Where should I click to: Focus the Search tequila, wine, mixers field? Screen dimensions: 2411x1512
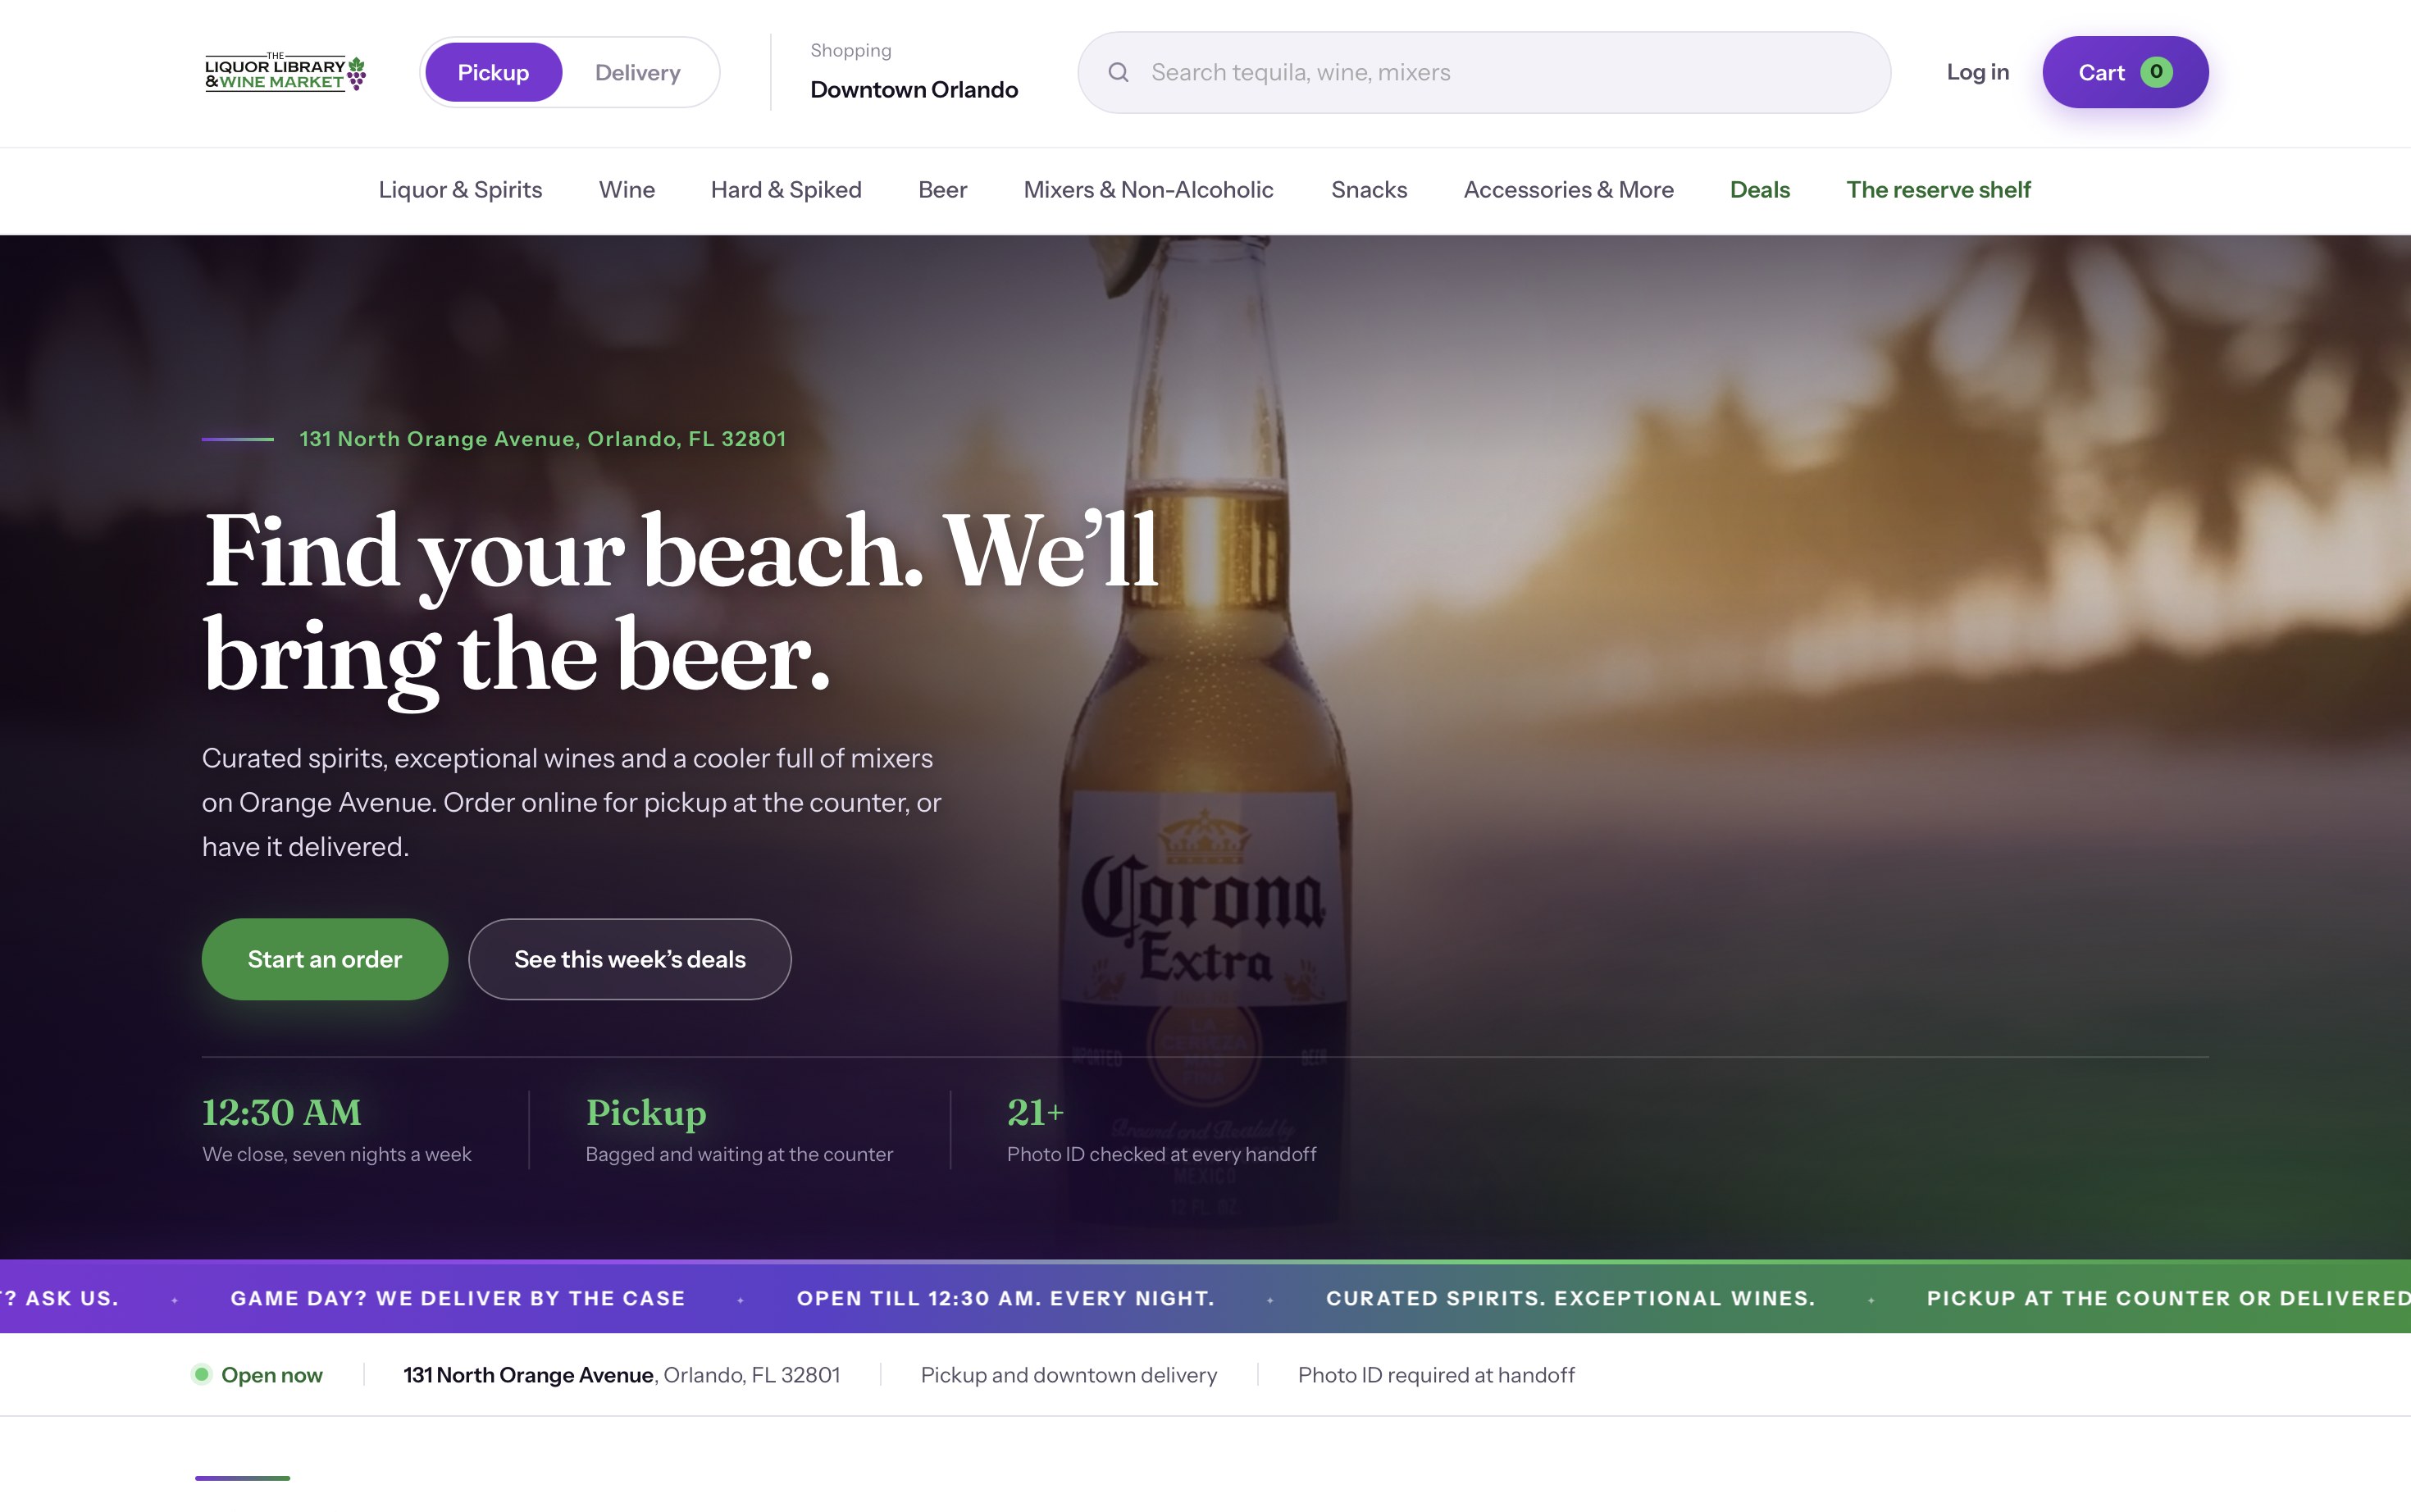(x=1484, y=72)
